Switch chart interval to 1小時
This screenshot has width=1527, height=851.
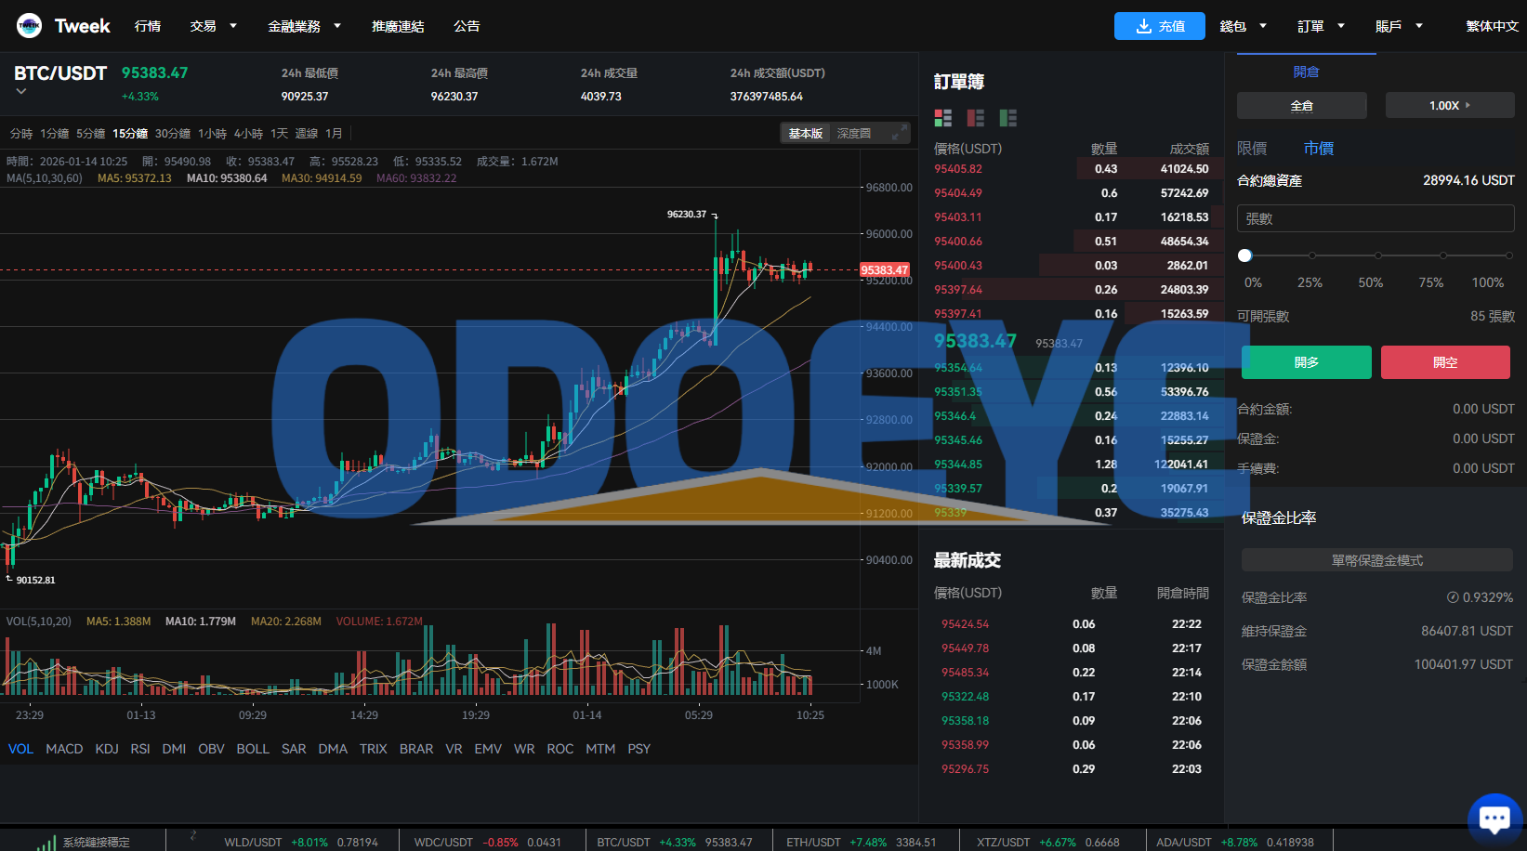click(x=212, y=134)
